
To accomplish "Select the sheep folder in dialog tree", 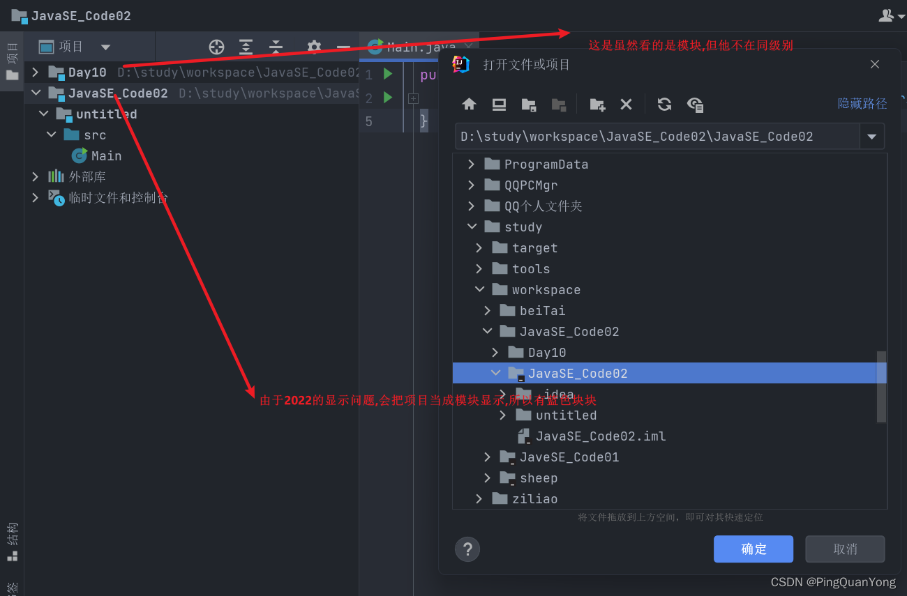I will tap(528, 477).
